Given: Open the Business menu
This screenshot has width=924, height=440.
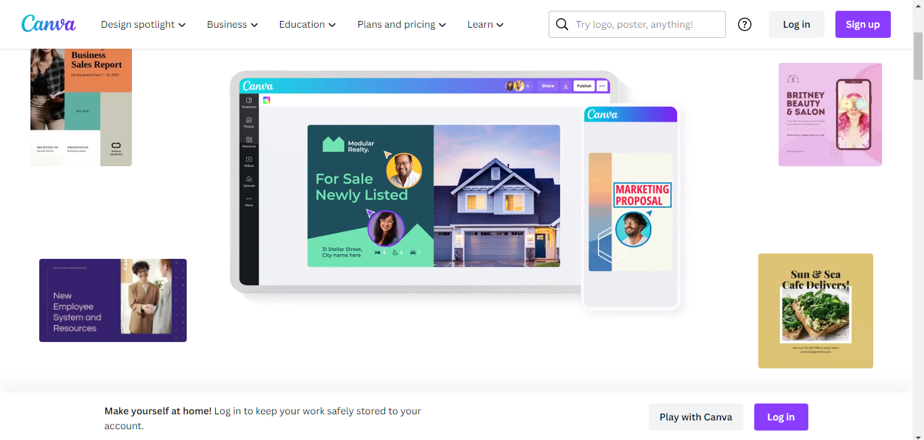Looking at the screenshot, I should tap(232, 24).
